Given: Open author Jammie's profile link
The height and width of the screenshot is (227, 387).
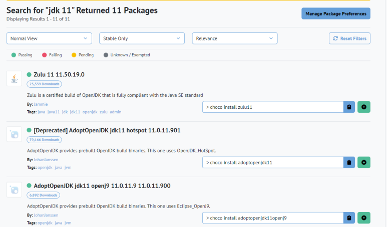Looking at the screenshot, I should tap(41, 104).
